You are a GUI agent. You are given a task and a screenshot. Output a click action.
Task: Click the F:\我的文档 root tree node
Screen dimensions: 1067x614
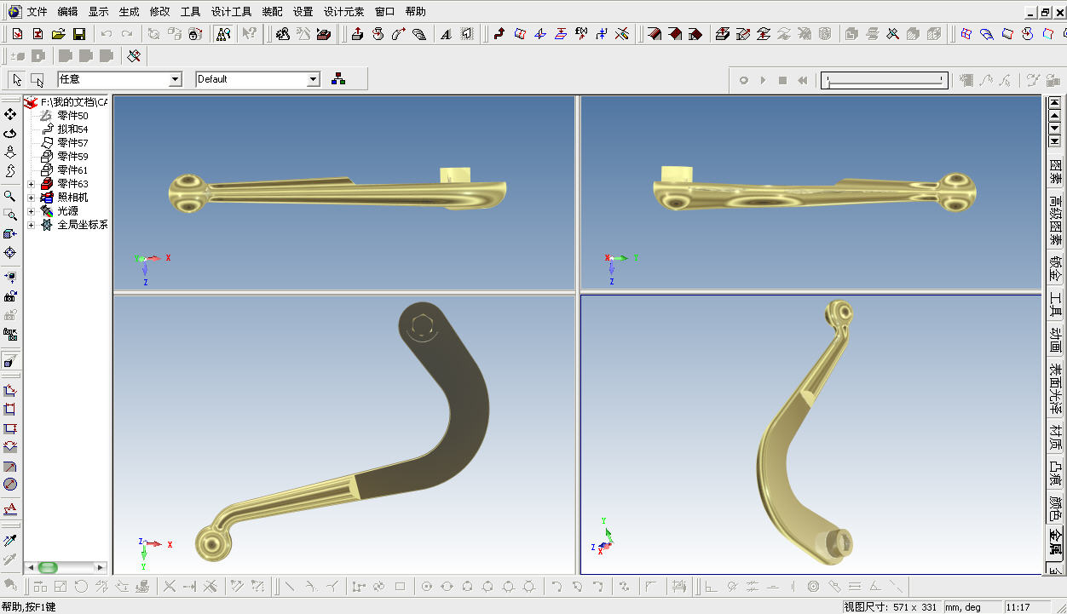tap(74, 102)
